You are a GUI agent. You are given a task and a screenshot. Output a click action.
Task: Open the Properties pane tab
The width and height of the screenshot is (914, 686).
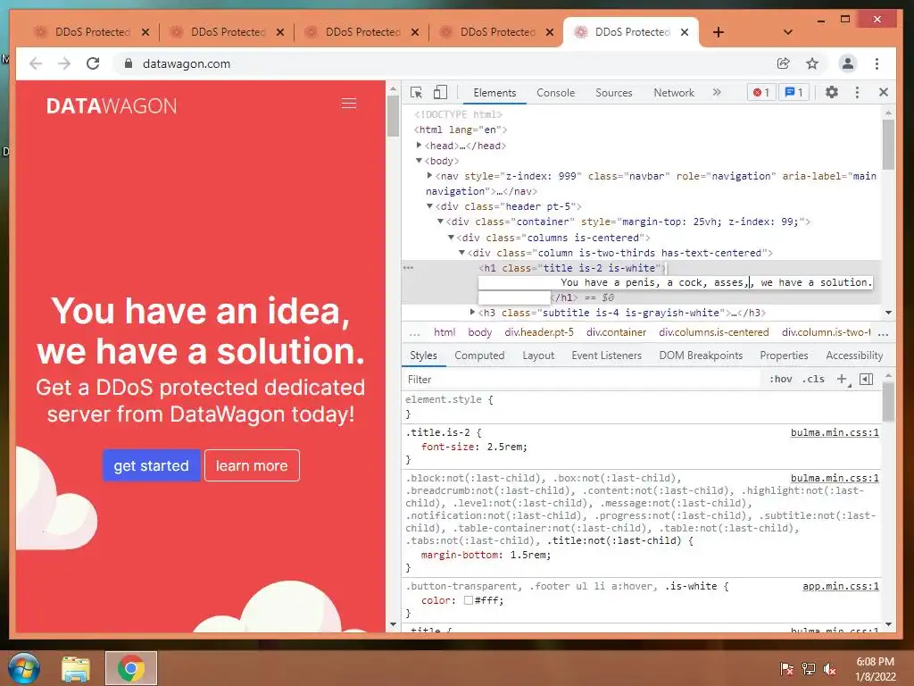(x=784, y=356)
